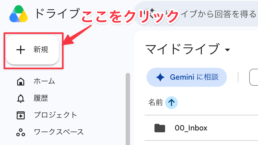Click the plus icon in 新規 button
The height and width of the screenshot is (145, 258).
[x=21, y=50]
